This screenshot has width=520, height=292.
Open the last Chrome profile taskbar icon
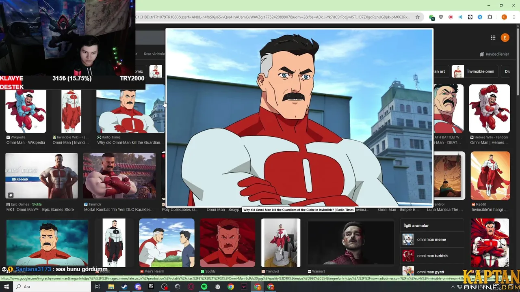click(x=271, y=287)
